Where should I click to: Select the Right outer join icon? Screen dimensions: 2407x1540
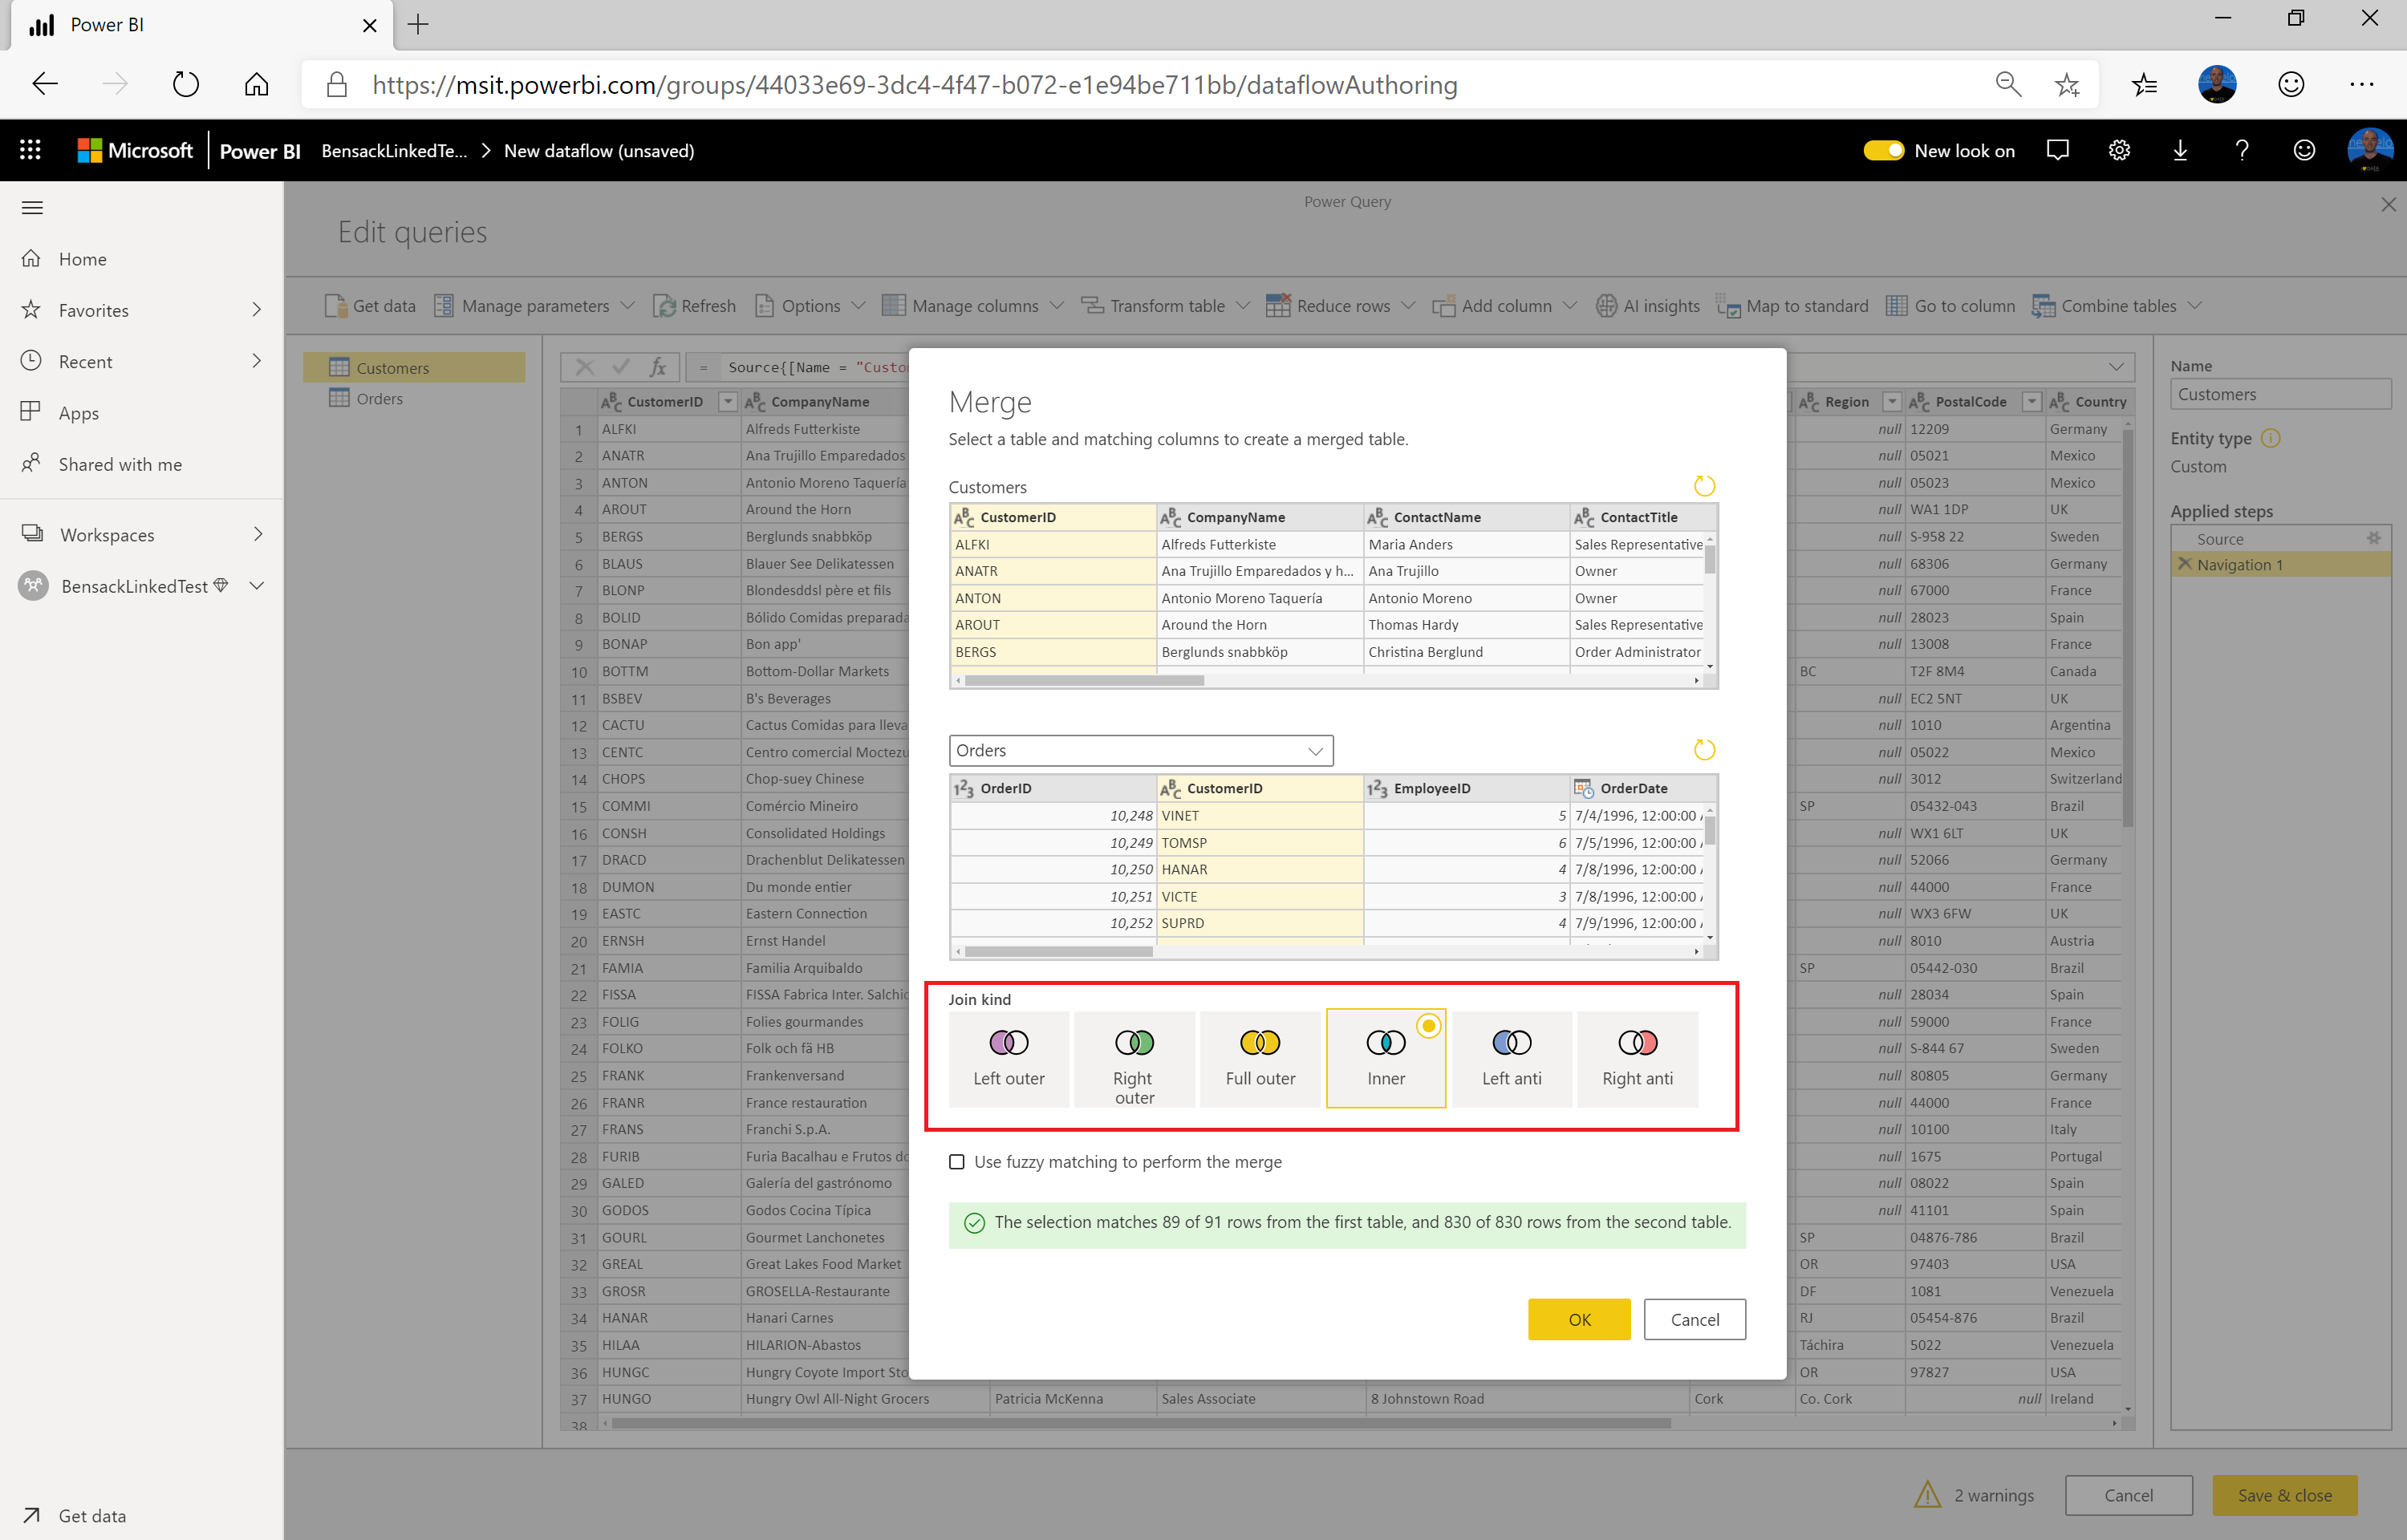[x=1134, y=1043]
